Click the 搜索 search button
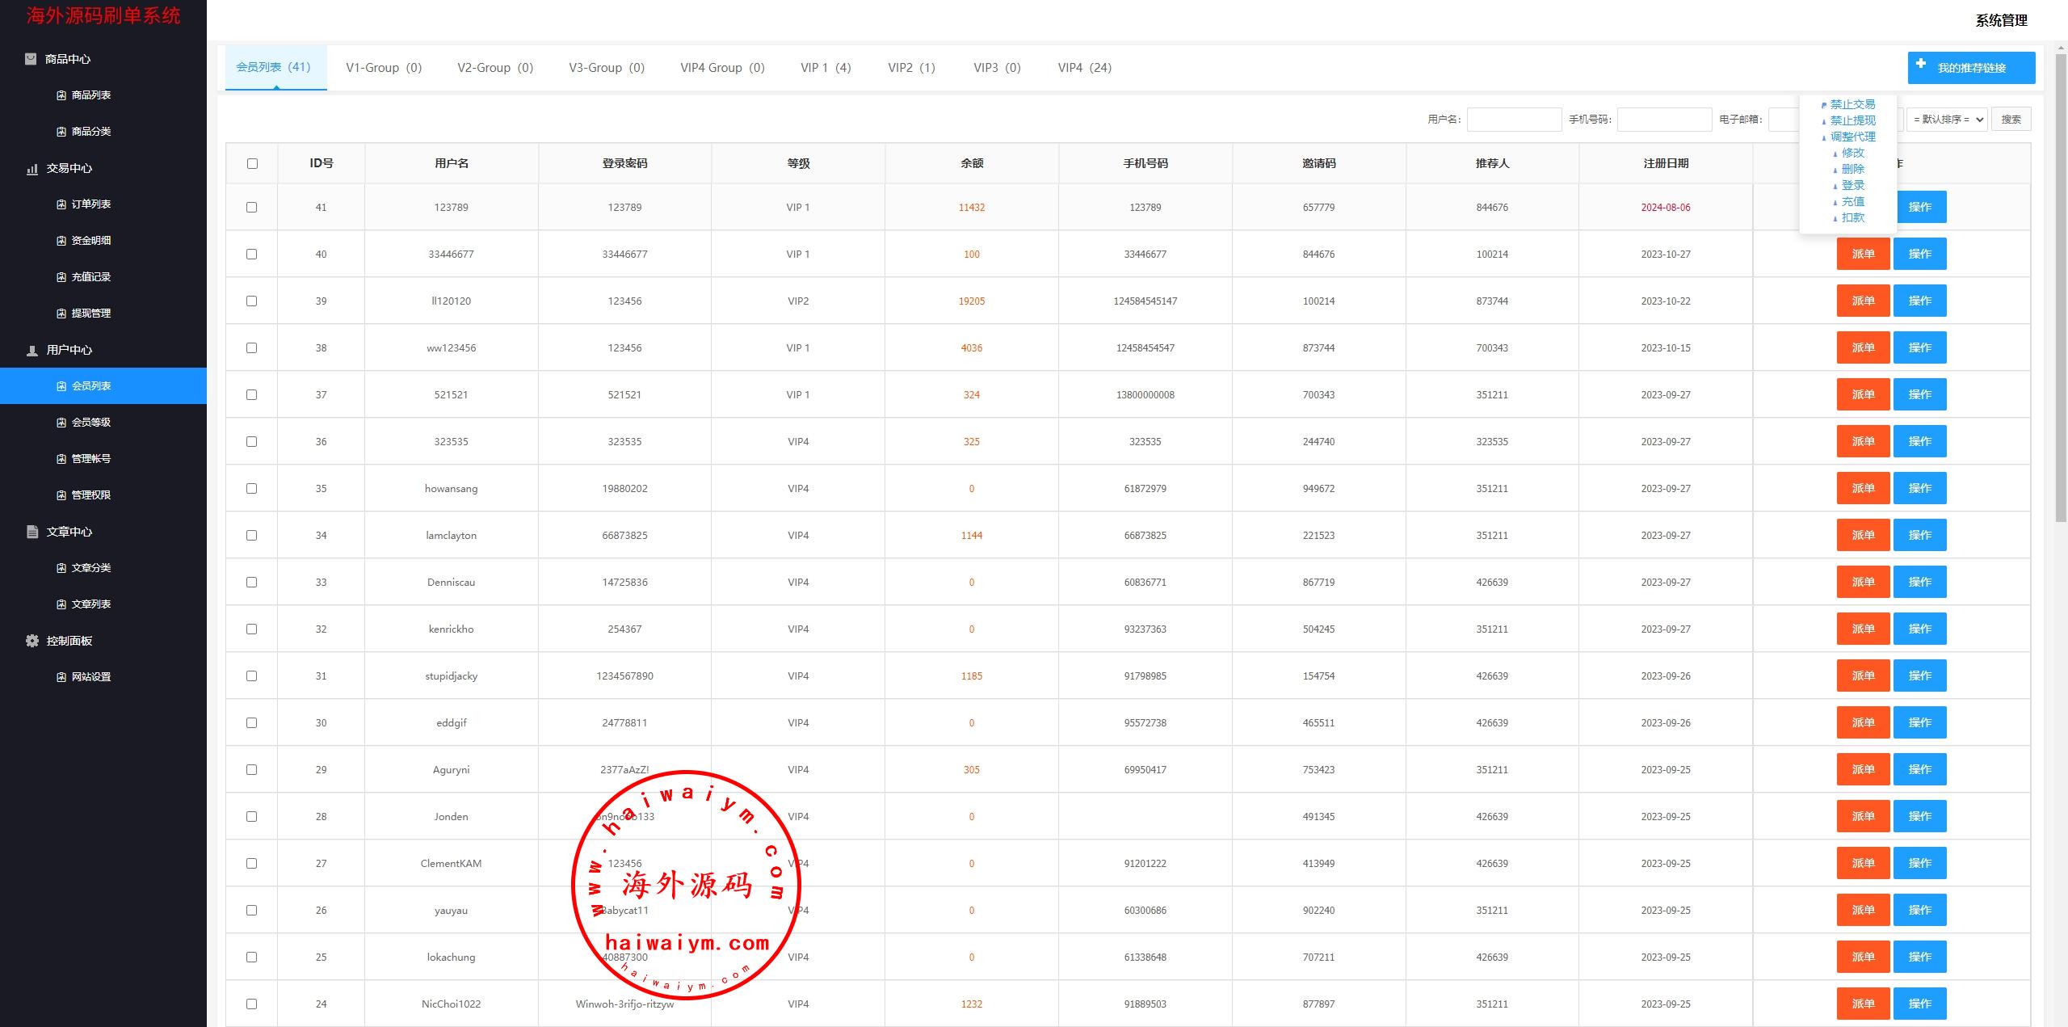 (2011, 120)
